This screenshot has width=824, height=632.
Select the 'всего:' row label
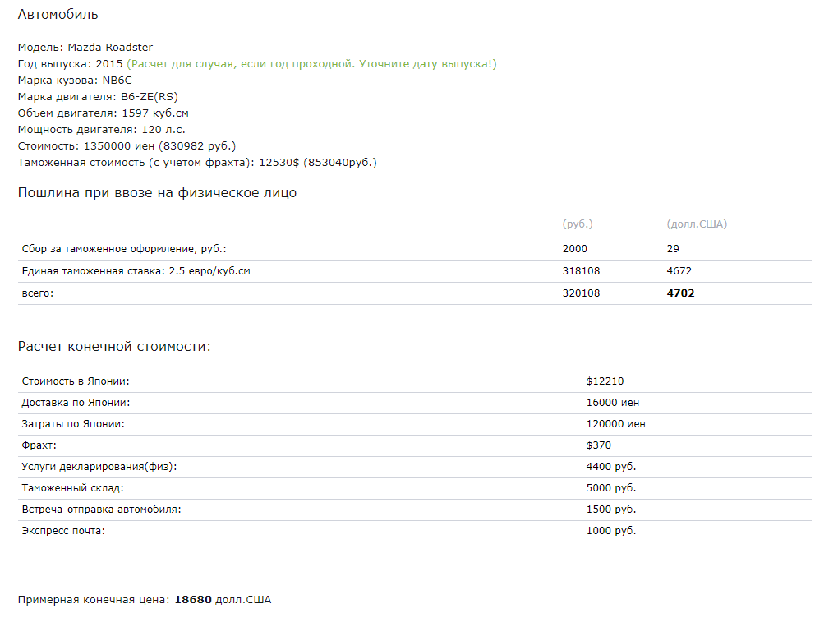point(37,293)
